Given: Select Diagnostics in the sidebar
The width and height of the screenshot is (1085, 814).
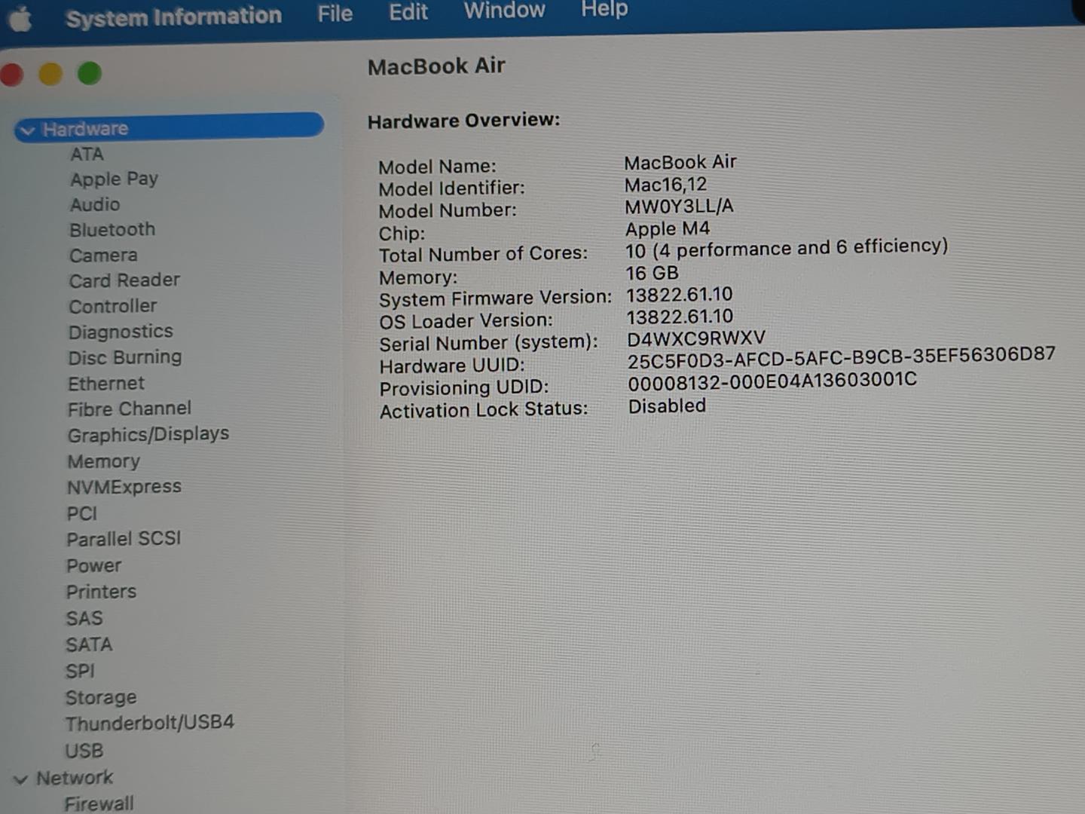Looking at the screenshot, I should (x=121, y=332).
